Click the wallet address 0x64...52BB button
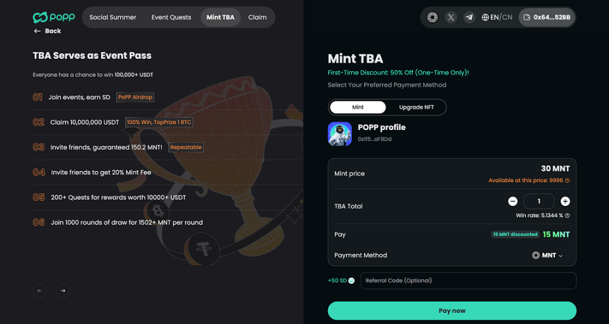609x324 pixels. [x=546, y=17]
